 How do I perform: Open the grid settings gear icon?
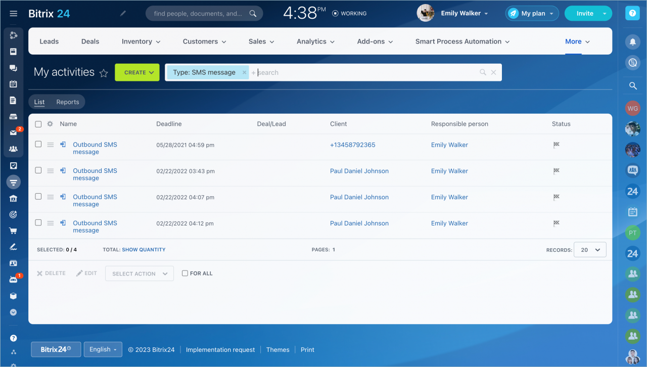pos(50,124)
